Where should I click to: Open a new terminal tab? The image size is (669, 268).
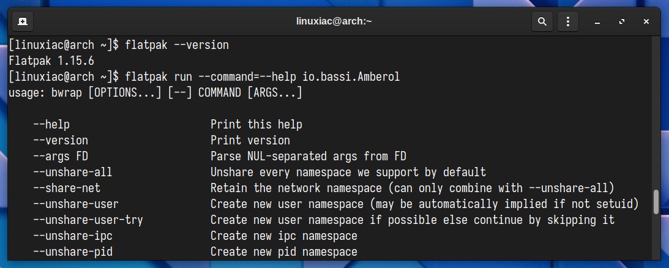(x=23, y=21)
